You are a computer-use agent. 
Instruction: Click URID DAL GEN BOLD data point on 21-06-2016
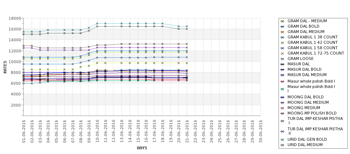click(x=187, y=26)
